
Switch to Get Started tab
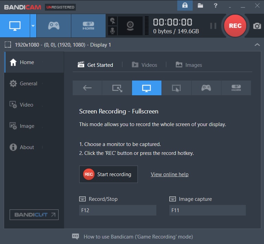point(95,65)
